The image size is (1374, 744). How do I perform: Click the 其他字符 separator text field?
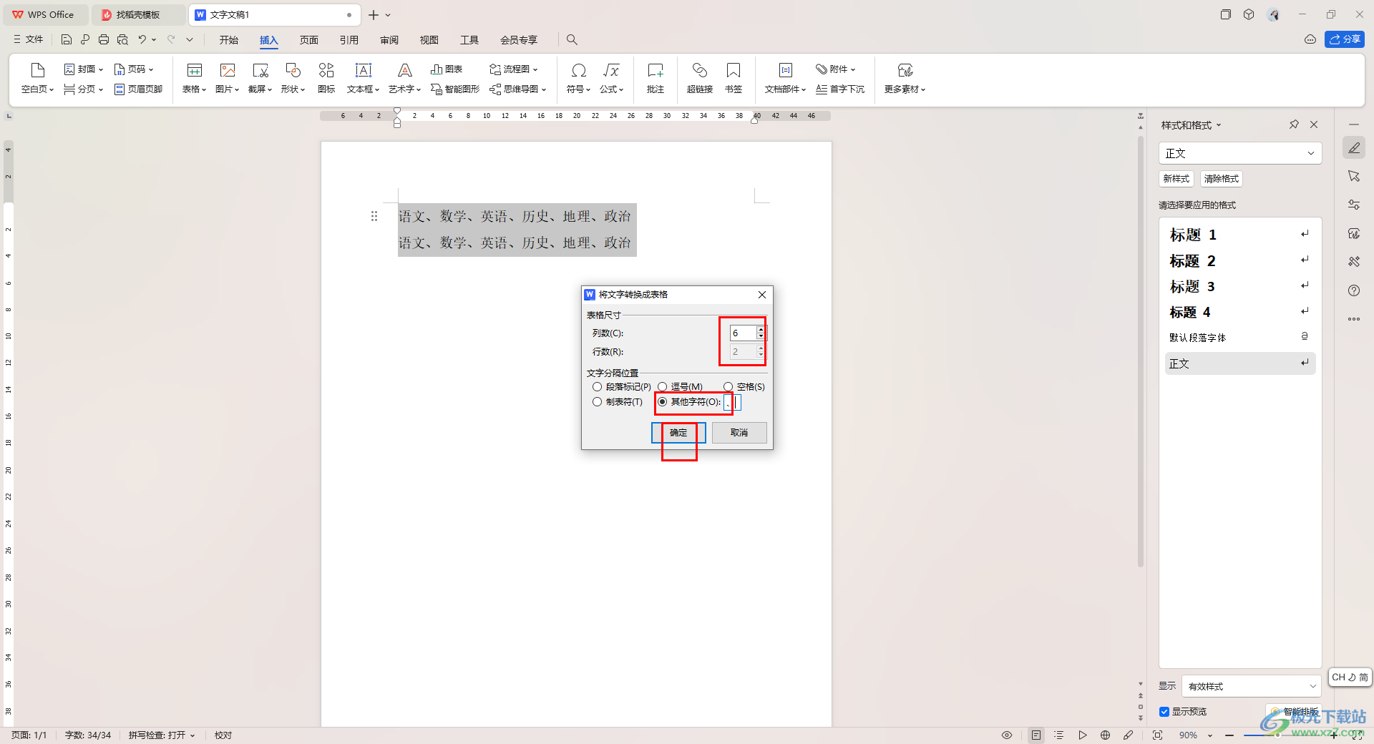[732, 403]
